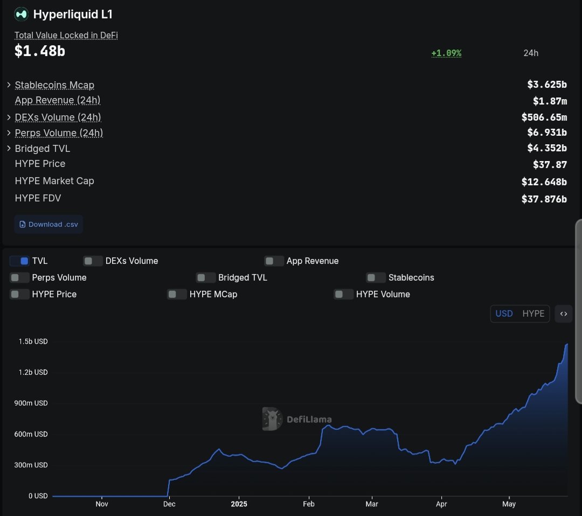Switch chart denomination to HYPE
This screenshot has height=516, width=582.
point(533,313)
